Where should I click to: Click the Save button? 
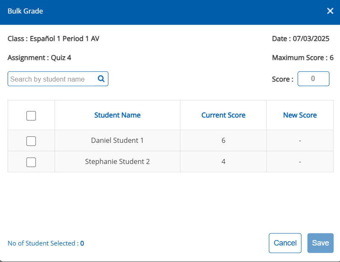tap(321, 243)
